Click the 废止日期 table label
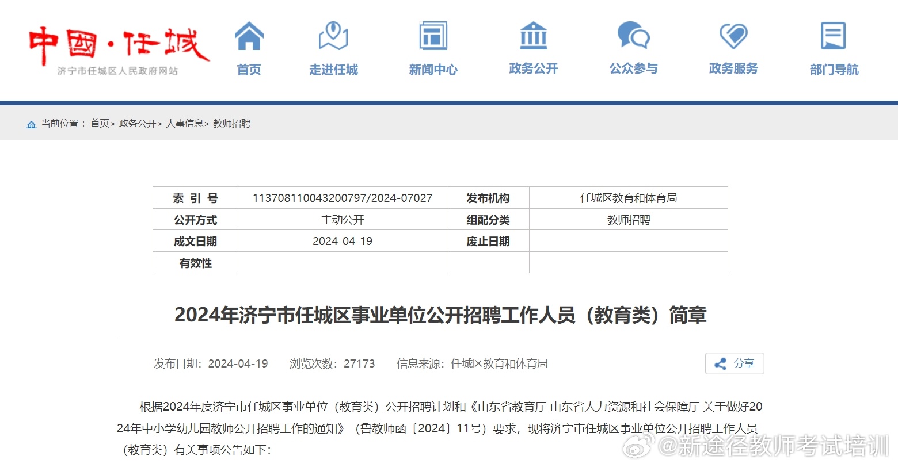The height and width of the screenshot is (467, 898). coord(488,241)
